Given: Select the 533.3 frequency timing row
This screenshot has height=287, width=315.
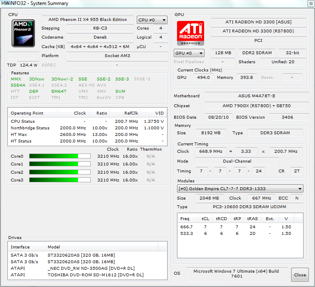Looking at the screenshot, I should tap(240, 233).
